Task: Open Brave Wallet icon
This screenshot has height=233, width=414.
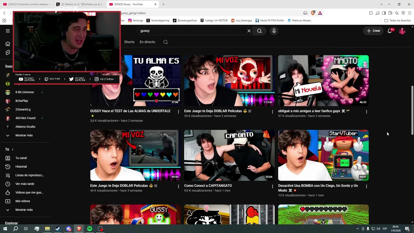Action: pos(390,13)
